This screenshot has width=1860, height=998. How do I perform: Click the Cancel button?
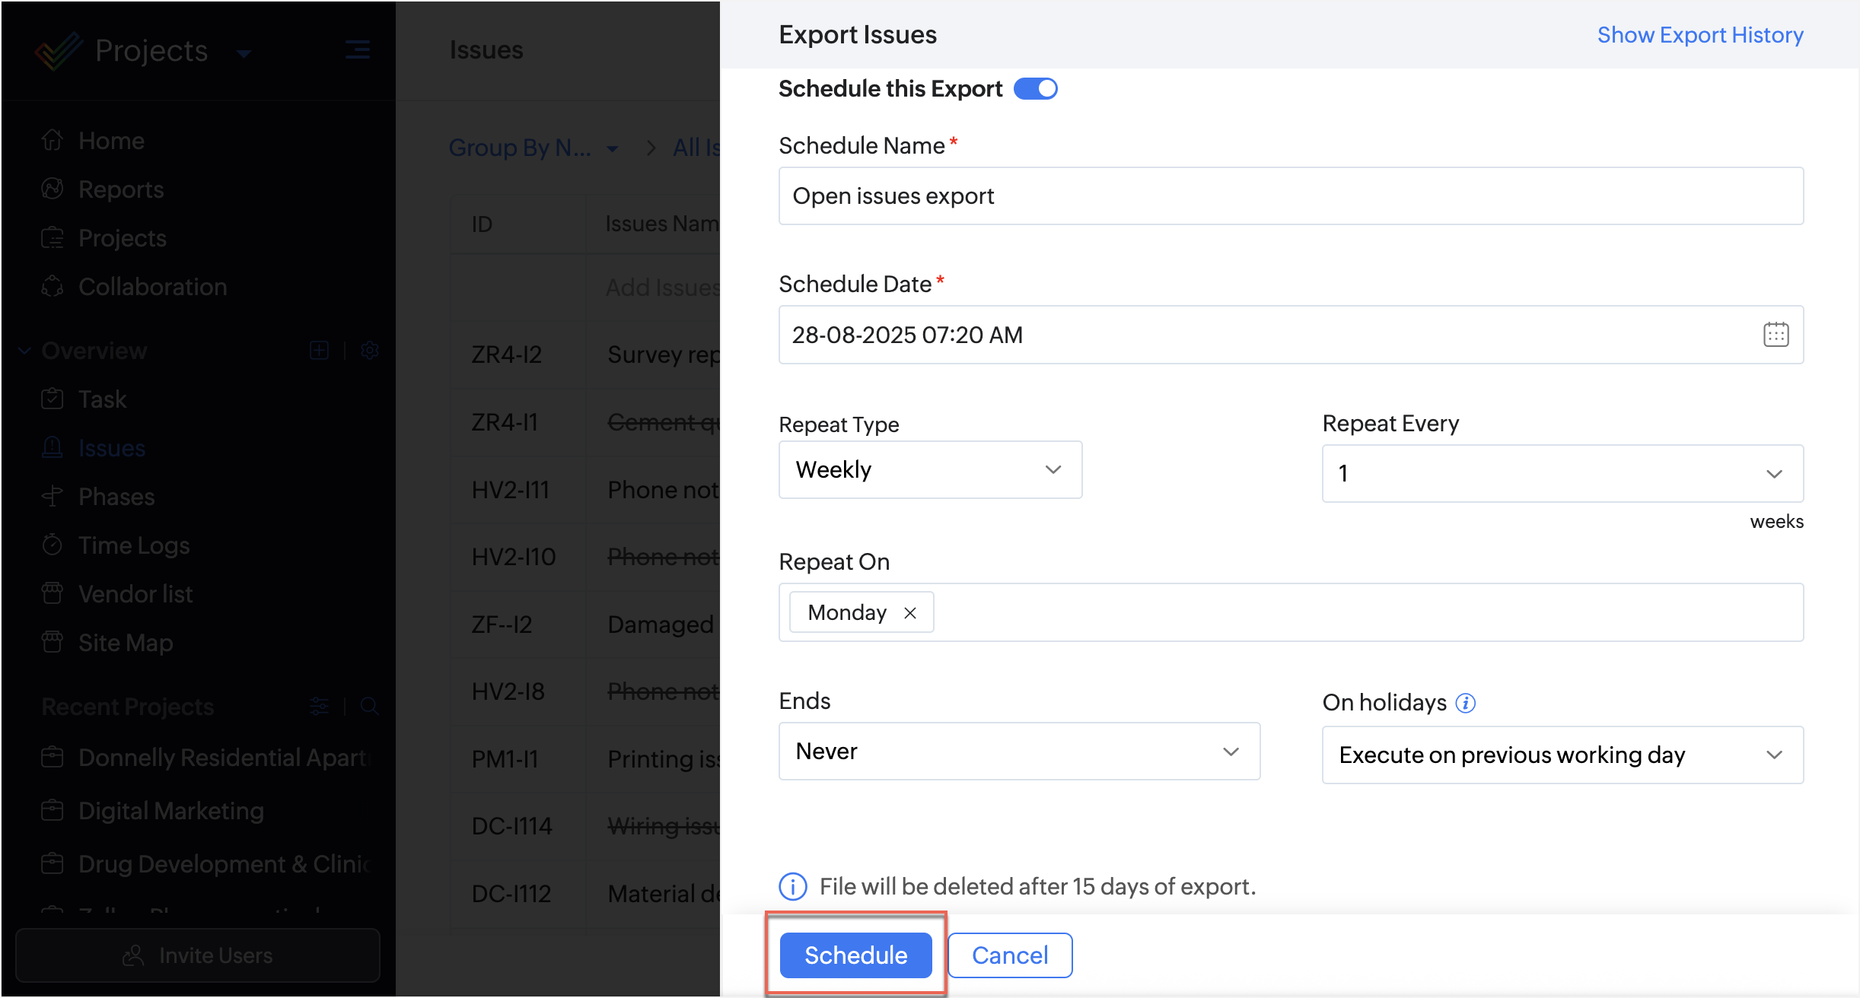1009,955
